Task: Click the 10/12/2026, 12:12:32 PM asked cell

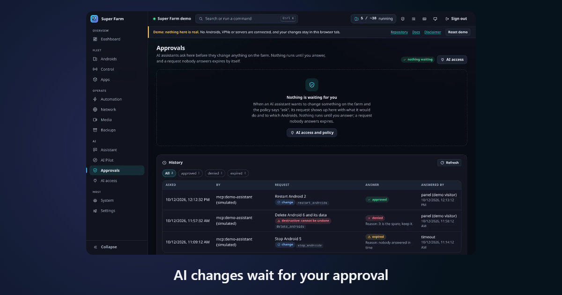Action: (188, 199)
